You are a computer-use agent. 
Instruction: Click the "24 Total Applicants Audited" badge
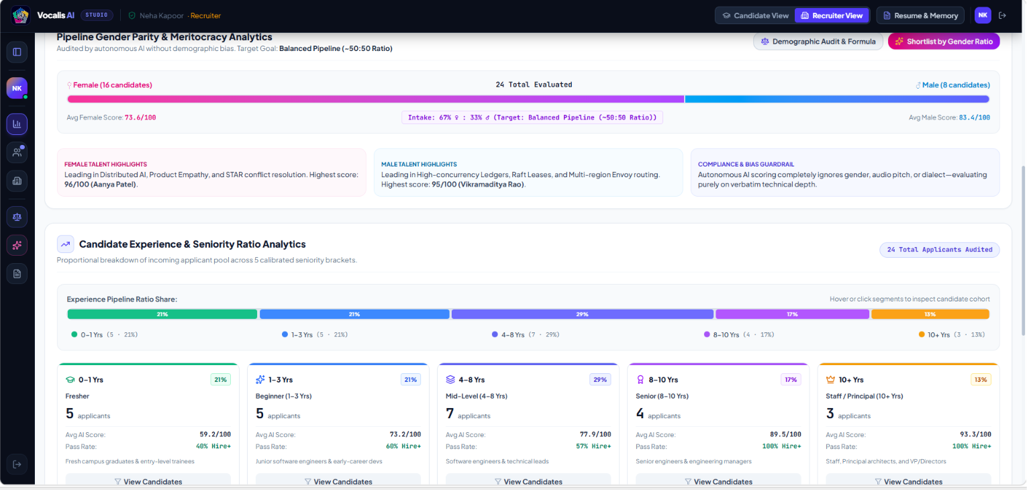[x=940, y=250]
